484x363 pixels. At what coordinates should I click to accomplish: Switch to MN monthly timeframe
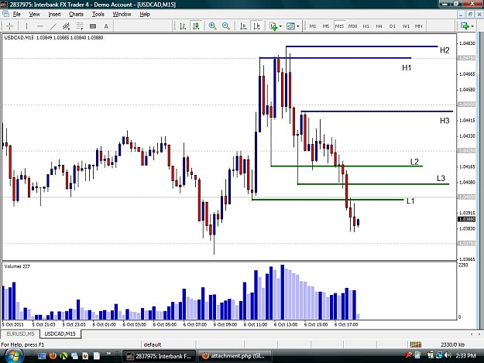tap(418, 26)
